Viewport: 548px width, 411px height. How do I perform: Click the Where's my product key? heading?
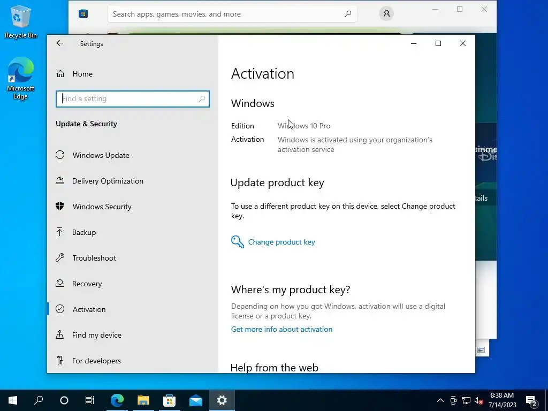coord(291,290)
